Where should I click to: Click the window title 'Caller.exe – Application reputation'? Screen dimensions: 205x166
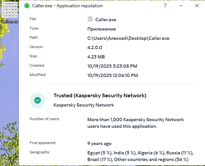point(67,6)
